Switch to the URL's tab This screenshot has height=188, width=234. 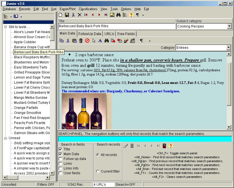pyautogui.click(x=109, y=34)
